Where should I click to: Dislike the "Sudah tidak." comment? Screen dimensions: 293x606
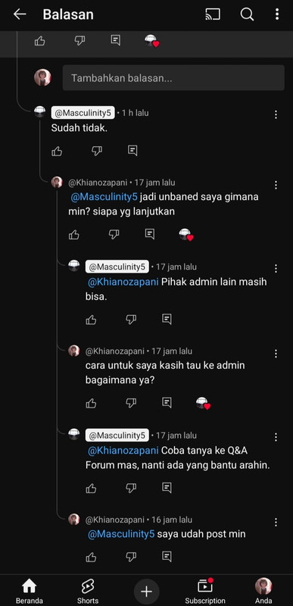pos(97,151)
